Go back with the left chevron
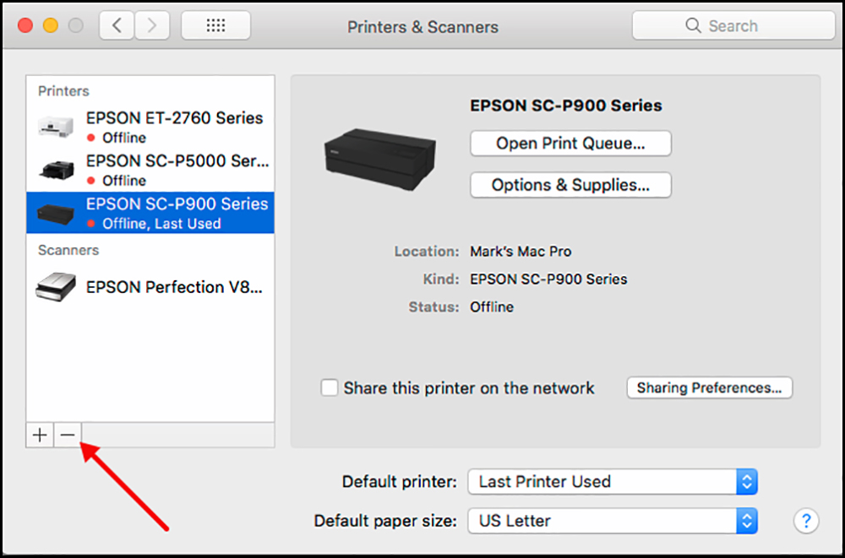 click(x=117, y=25)
